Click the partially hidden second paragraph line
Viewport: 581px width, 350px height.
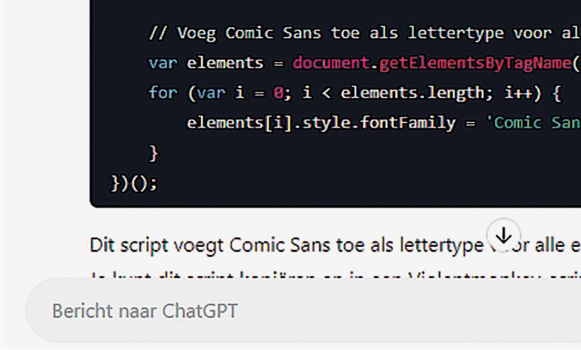pos(336,276)
